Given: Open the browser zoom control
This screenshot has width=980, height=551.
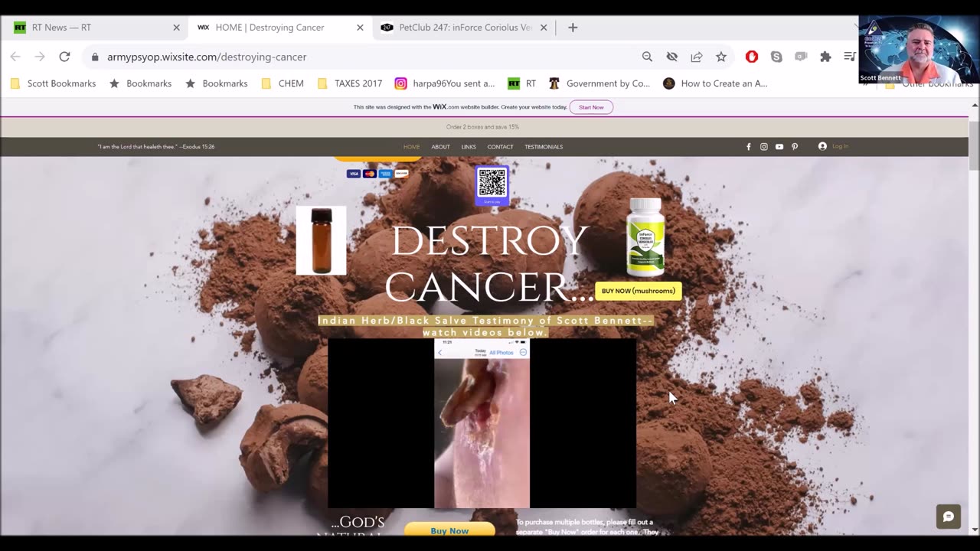Looking at the screenshot, I should pyautogui.click(x=647, y=57).
